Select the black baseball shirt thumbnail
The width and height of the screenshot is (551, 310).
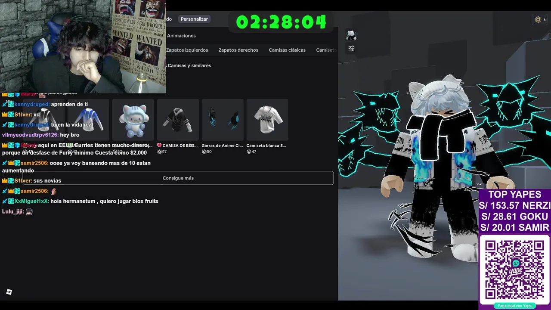pos(178,120)
